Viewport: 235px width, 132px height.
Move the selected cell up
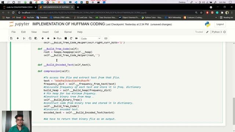(x=43, y=38)
